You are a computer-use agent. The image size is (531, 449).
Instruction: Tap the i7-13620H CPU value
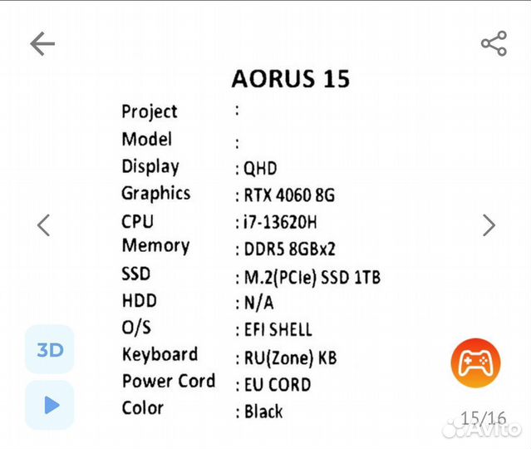(x=280, y=222)
